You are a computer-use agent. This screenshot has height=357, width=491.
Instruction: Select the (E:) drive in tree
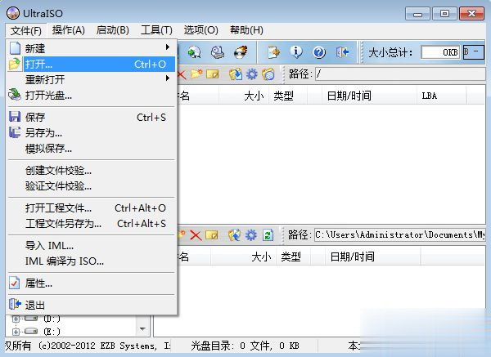tap(52, 331)
